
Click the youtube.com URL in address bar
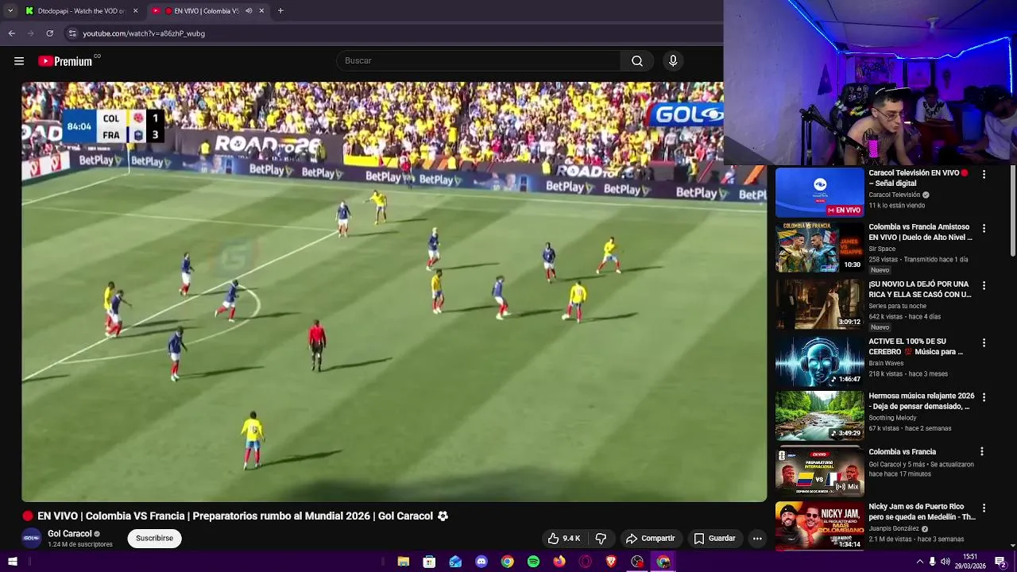pyautogui.click(x=144, y=33)
